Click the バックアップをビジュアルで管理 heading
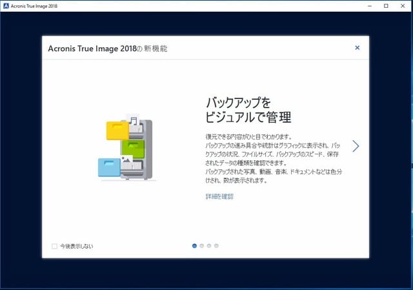Image resolution: width=413 pixels, height=290 pixels. pyautogui.click(x=248, y=110)
